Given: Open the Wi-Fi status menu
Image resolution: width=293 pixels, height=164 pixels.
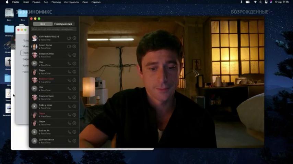Looking at the screenshot, I should pos(255,2).
